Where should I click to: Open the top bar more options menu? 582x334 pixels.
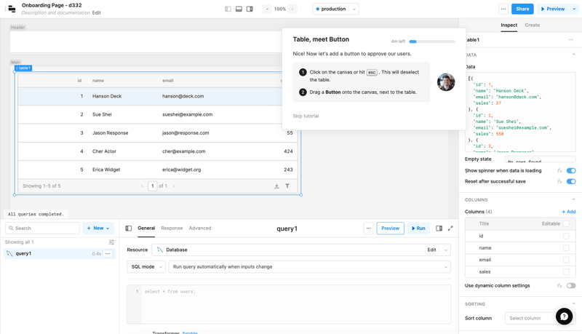coord(503,9)
